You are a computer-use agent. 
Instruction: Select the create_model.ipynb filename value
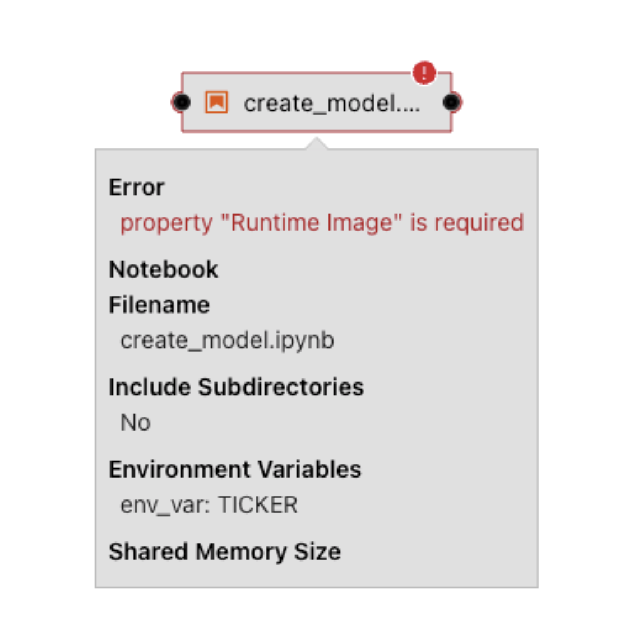228,340
